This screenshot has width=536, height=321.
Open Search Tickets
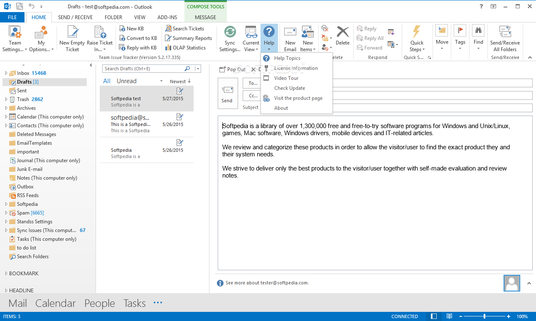pos(184,29)
